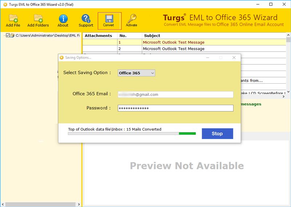The image size is (291, 207).
Task: Minimize the main Turgs window
Action: click(258, 4)
